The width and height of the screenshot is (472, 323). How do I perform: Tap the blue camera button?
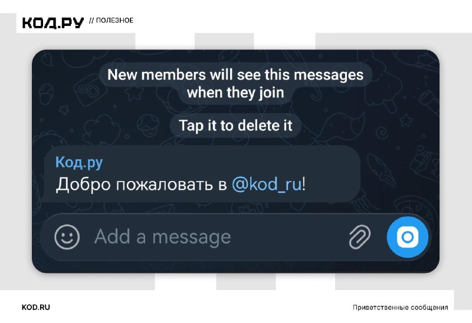point(407,237)
